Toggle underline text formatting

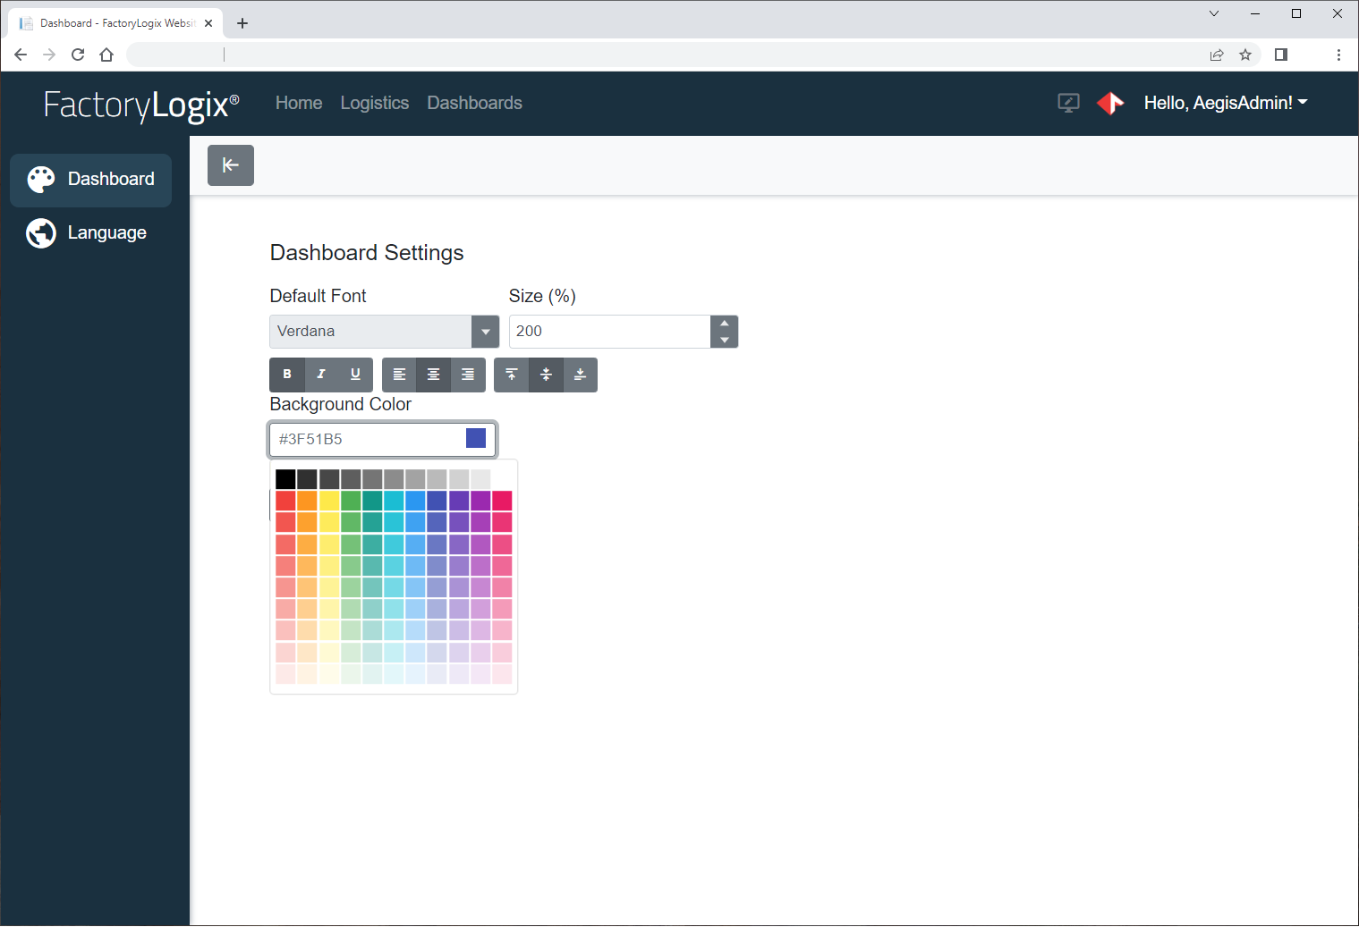[x=354, y=375]
